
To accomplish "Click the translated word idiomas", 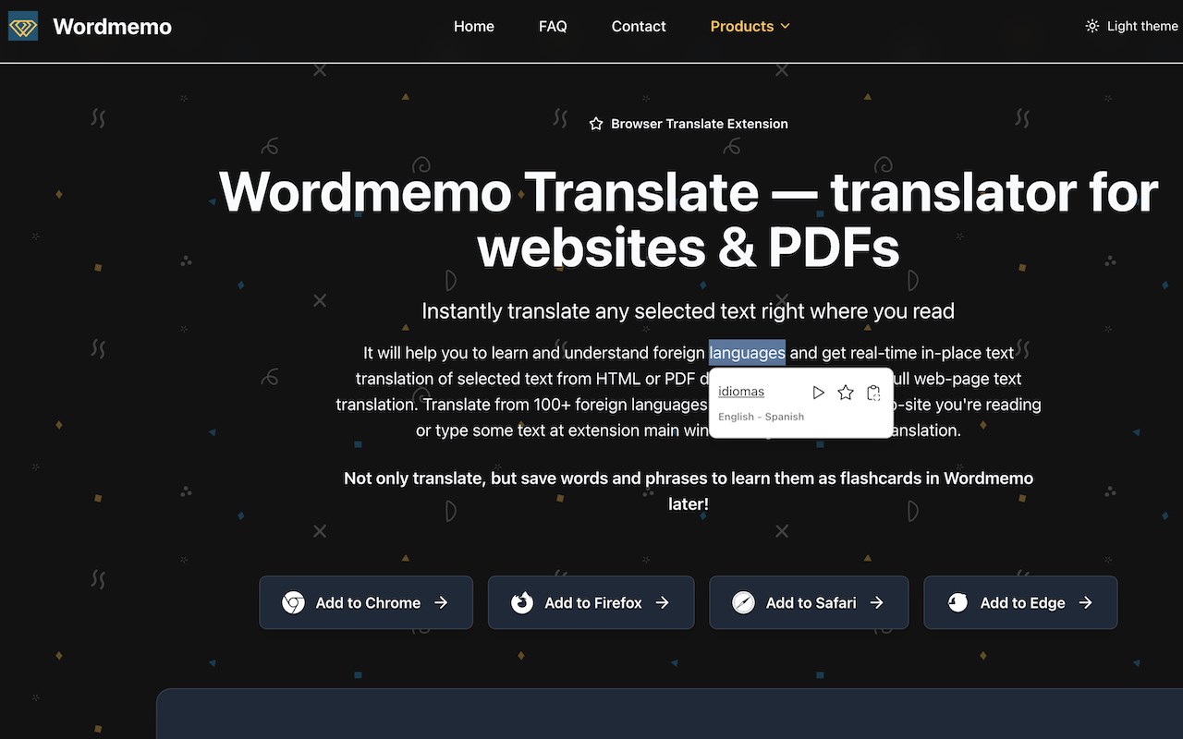I will (x=741, y=392).
